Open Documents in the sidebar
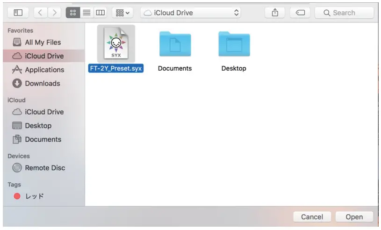Screen dimensions: 381x230 click(x=44, y=139)
